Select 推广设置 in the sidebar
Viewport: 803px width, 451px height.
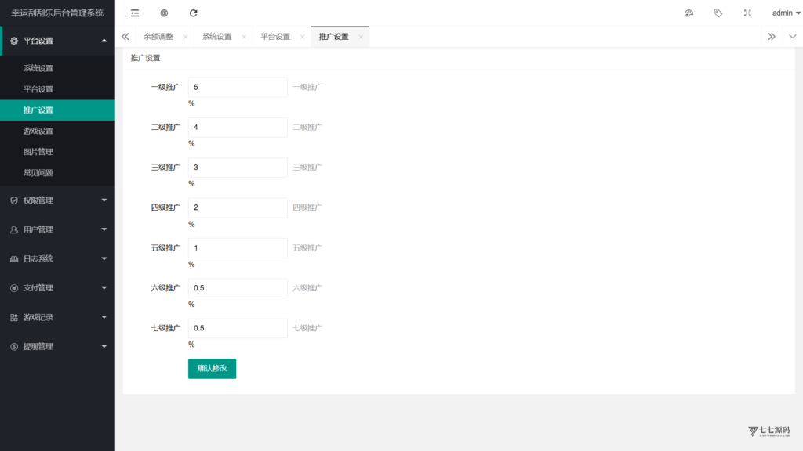pos(57,110)
